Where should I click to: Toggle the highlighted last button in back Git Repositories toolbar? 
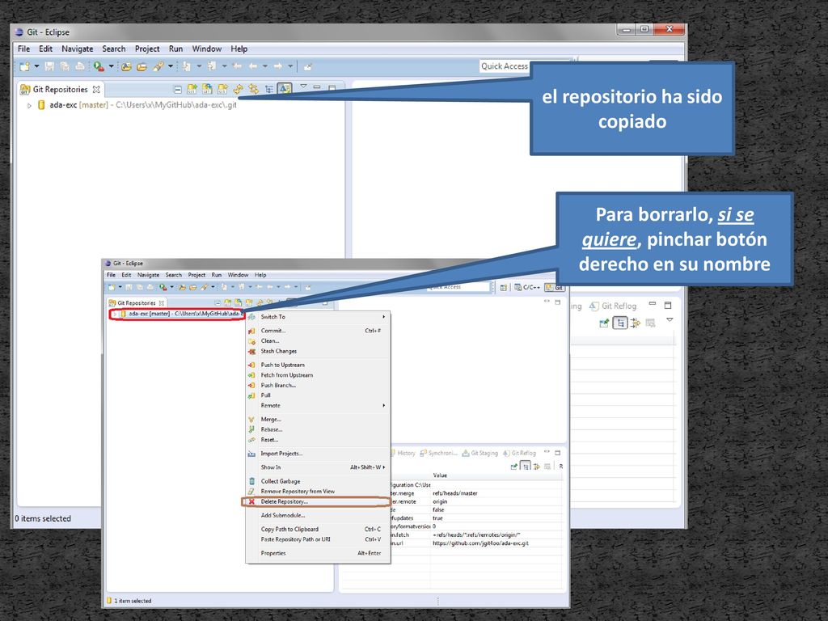[x=284, y=89]
